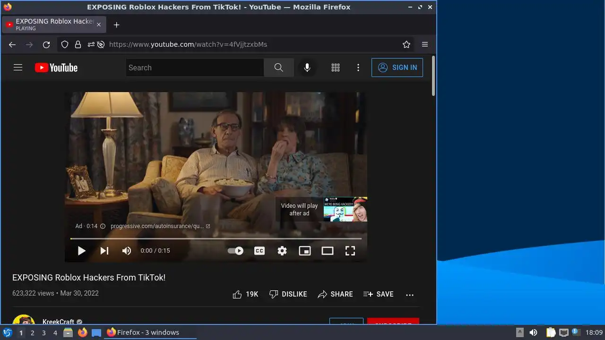Viewport: 605px width, 340px height.
Task: Open system volume tray icon
Action: [533, 332]
